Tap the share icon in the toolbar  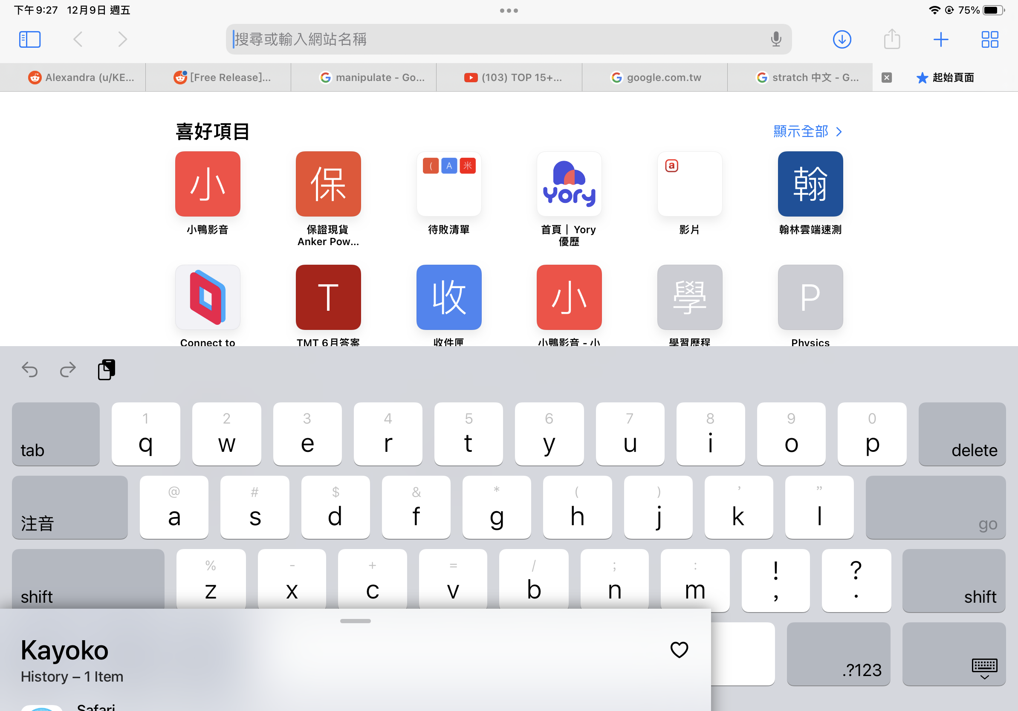(x=891, y=40)
